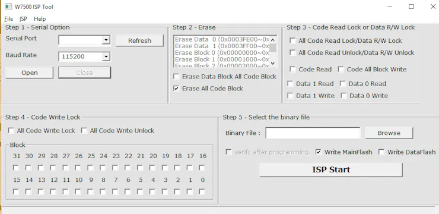This screenshot has height=214, width=439.
Task: Select Erase Block 0 list entry
Action: pyautogui.click(x=222, y=53)
